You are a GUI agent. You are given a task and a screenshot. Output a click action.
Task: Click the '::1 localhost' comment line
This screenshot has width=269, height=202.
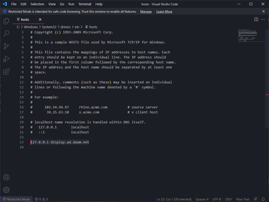(x=60, y=132)
